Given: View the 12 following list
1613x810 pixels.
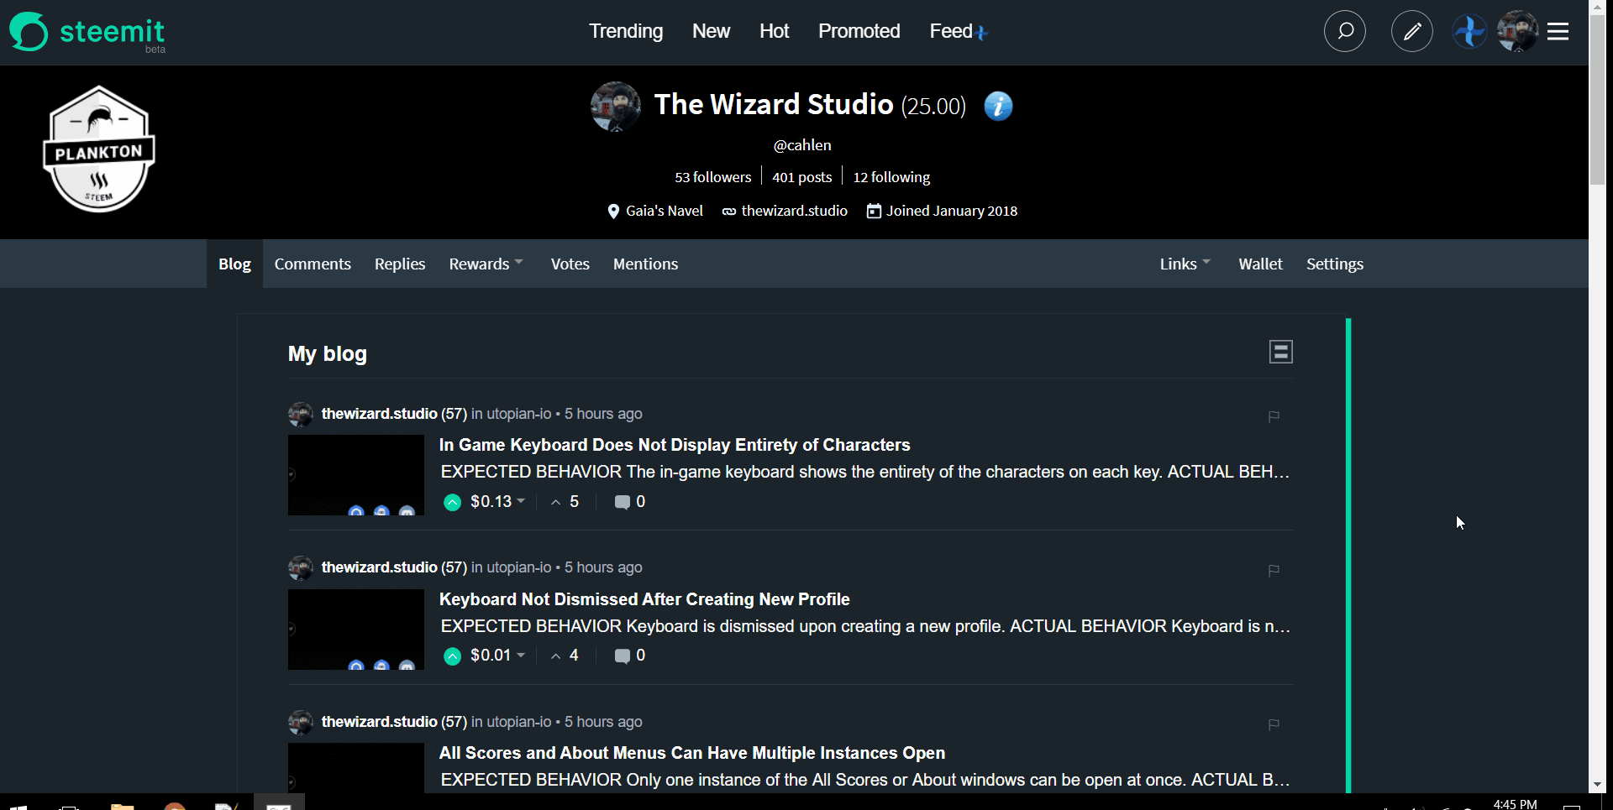Looking at the screenshot, I should tap(891, 177).
